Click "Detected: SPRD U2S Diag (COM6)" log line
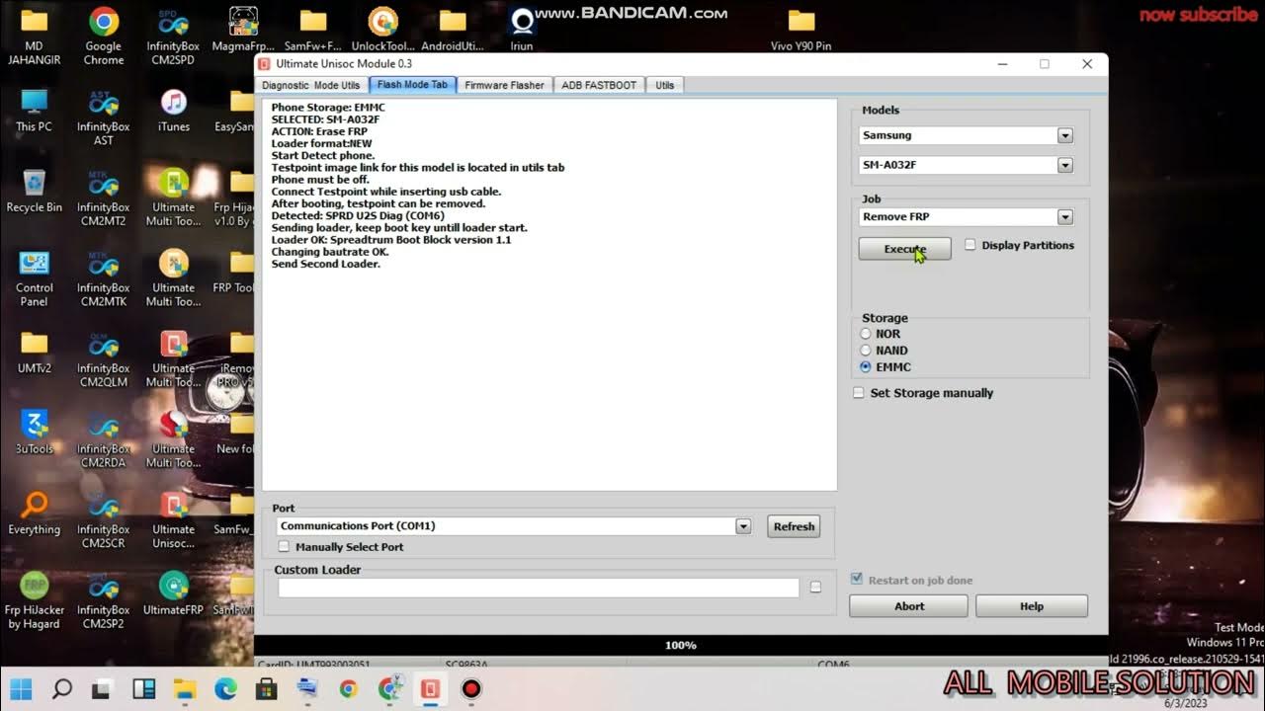This screenshot has height=711, width=1265. coord(358,215)
